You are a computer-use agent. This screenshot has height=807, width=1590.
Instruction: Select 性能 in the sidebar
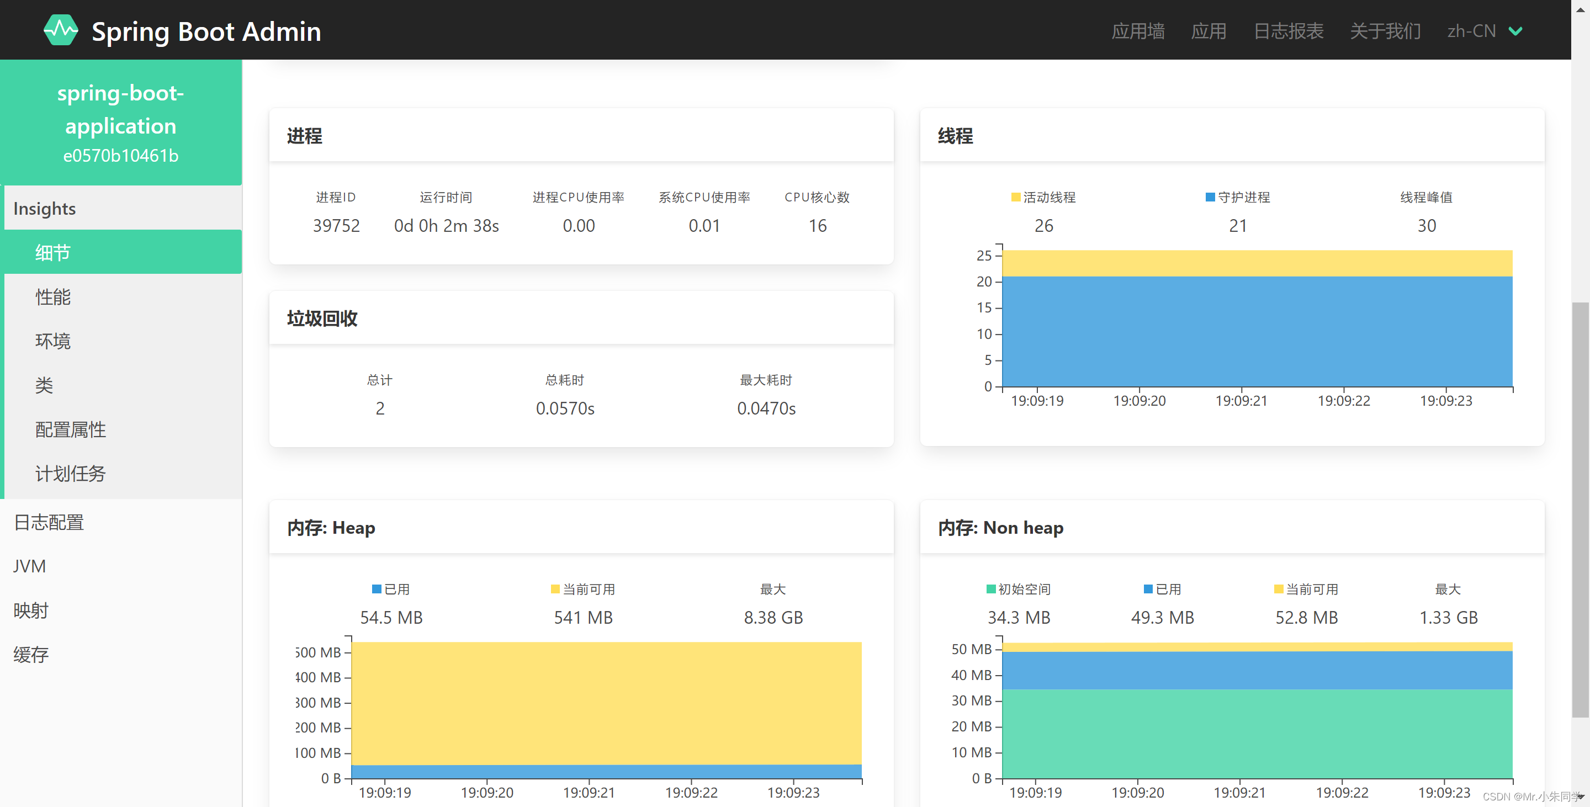52,297
